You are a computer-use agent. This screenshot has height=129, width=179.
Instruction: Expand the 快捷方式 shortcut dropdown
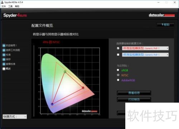point(15,117)
